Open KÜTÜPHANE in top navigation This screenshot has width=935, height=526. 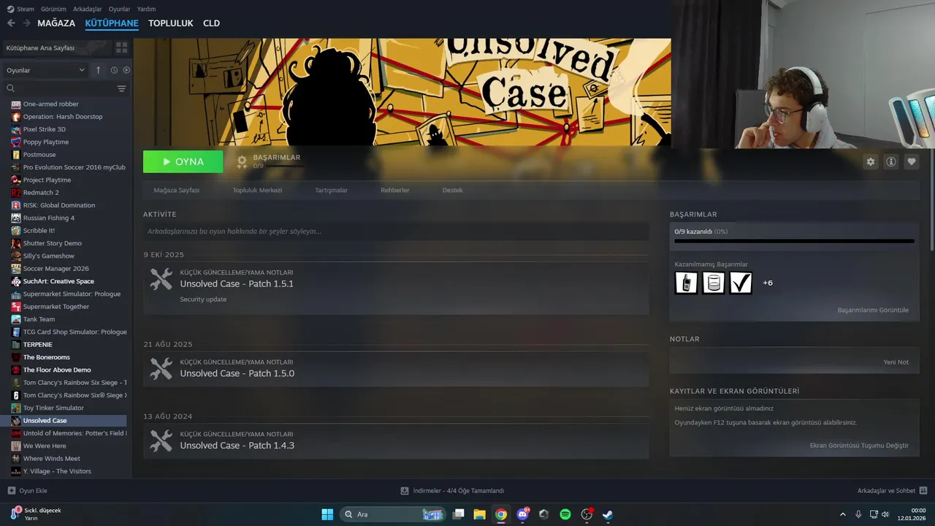point(112,23)
